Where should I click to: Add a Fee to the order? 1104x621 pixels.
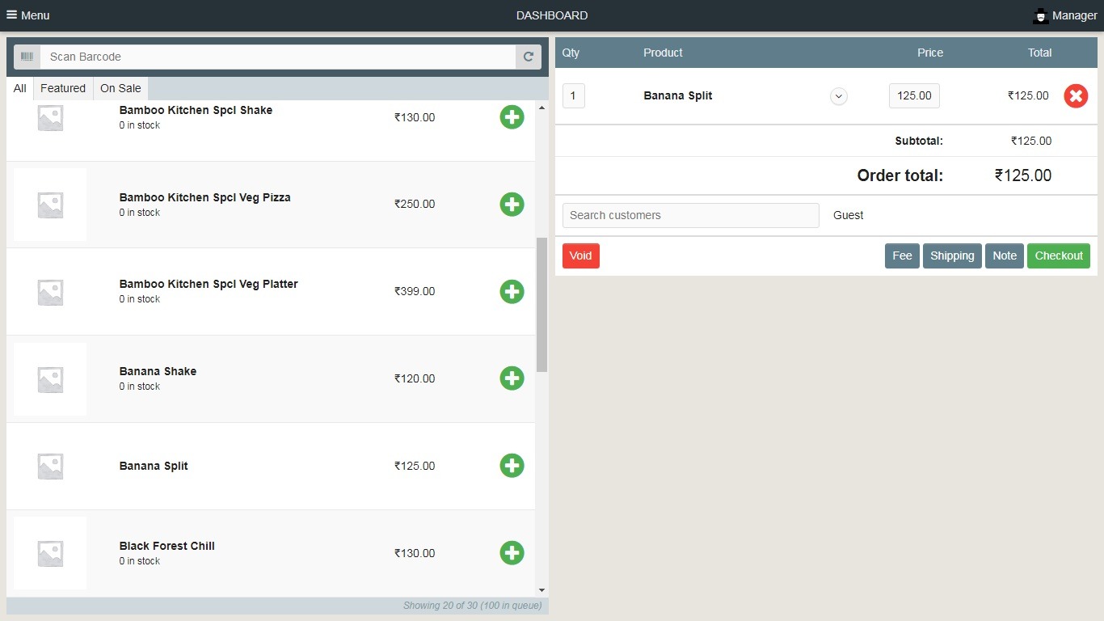902,256
